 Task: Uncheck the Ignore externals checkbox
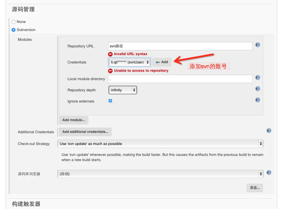[x=110, y=101]
